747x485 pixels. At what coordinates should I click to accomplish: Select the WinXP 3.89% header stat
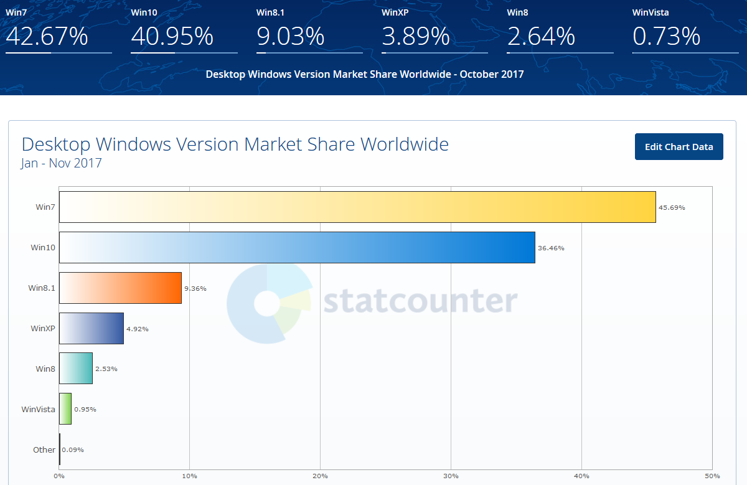click(416, 36)
